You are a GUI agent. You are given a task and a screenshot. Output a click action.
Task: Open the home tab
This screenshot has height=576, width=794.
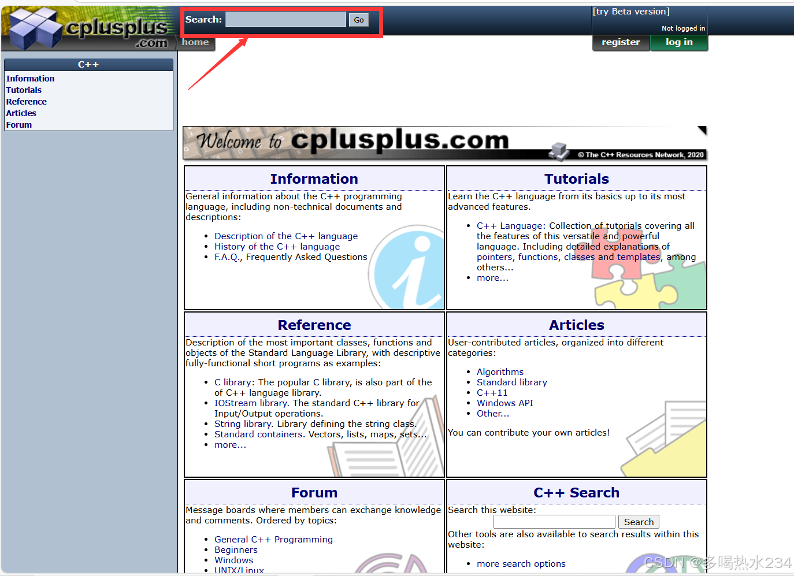tap(196, 42)
